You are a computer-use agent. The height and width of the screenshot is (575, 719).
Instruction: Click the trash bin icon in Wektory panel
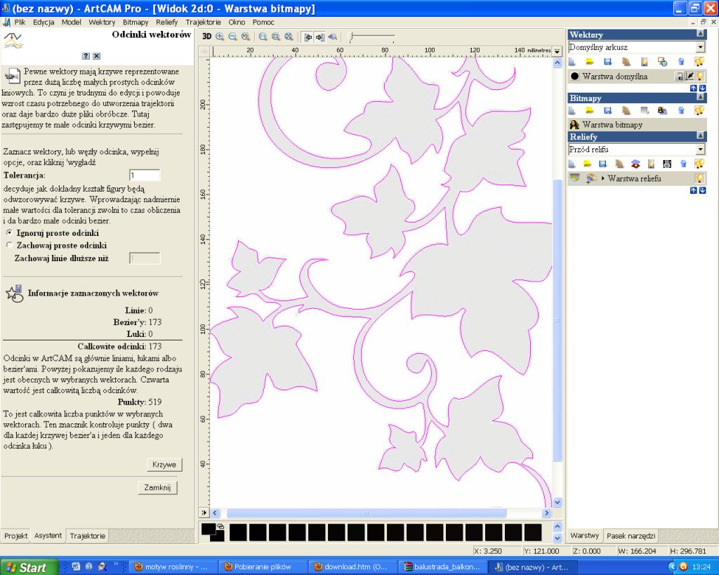pyautogui.click(x=681, y=62)
